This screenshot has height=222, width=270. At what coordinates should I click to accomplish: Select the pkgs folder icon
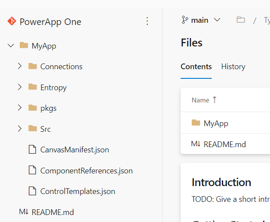pos(32,108)
